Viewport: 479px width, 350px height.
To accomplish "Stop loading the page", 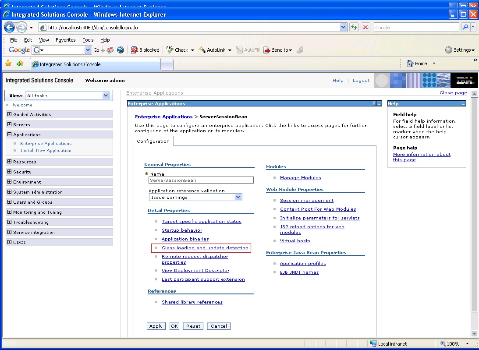I will [x=365, y=27].
